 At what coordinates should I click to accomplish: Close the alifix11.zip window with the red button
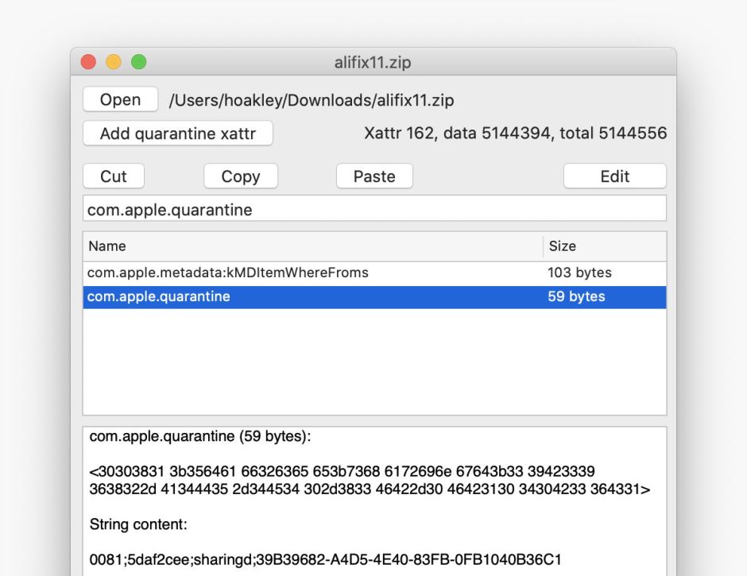(x=88, y=62)
